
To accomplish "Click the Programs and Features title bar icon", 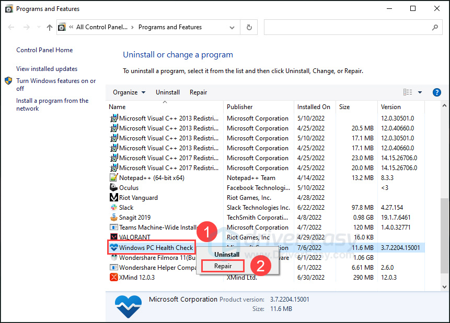I will pyautogui.click(x=9, y=9).
